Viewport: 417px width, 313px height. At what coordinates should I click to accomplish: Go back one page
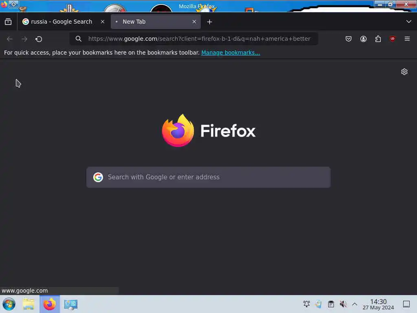10,39
